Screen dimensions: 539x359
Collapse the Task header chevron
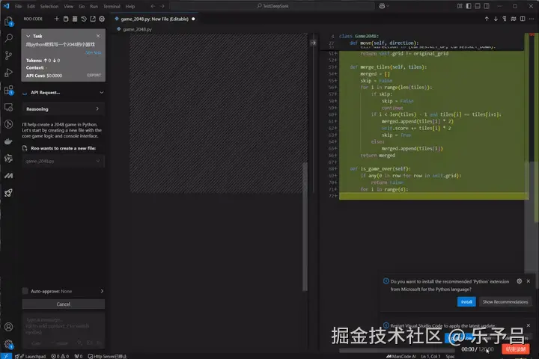coord(28,36)
